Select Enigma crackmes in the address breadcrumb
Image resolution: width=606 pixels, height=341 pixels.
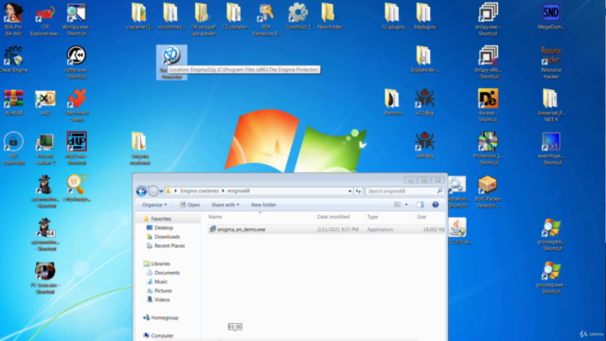tap(200, 191)
